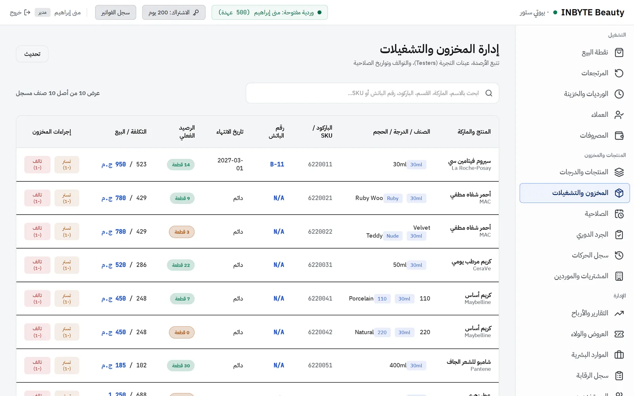Click the الاشتراك 200 يوم button
Image resolution: width=634 pixels, height=396 pixels.
pos(174,12)
